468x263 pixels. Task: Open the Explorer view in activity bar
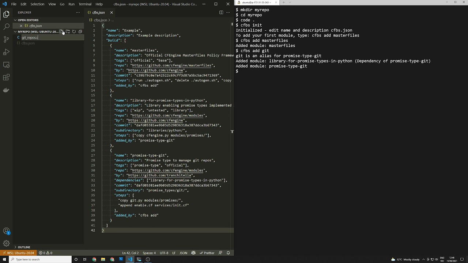(x=6, y=14)
